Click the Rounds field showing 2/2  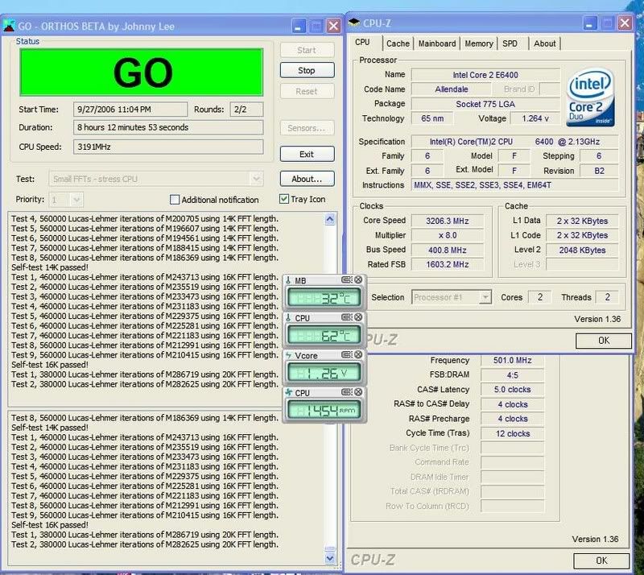246,110
